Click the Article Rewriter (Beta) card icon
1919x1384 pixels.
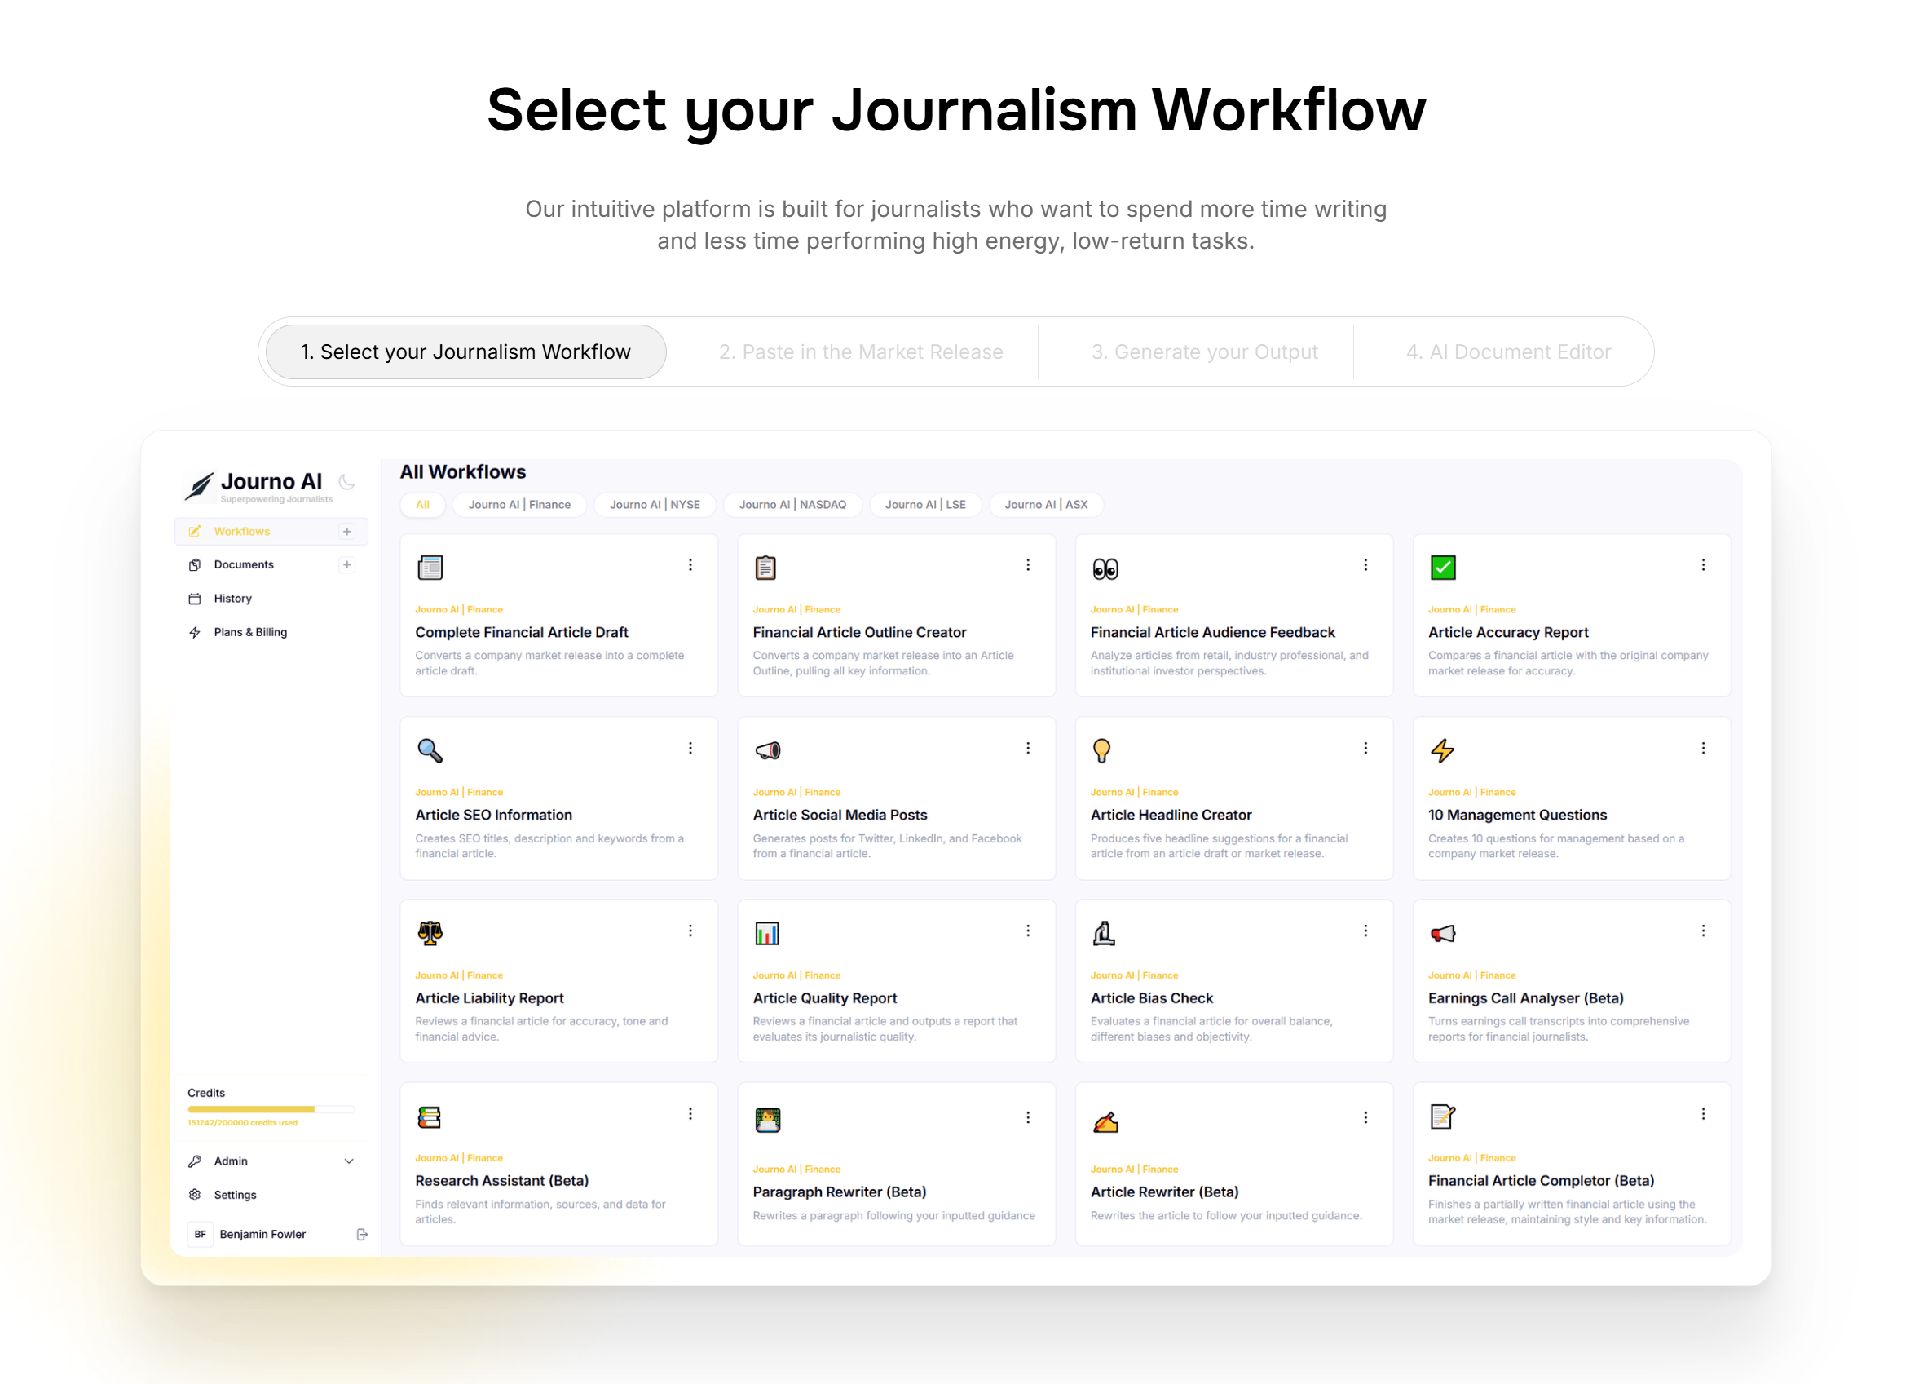coord(1105,1121)
